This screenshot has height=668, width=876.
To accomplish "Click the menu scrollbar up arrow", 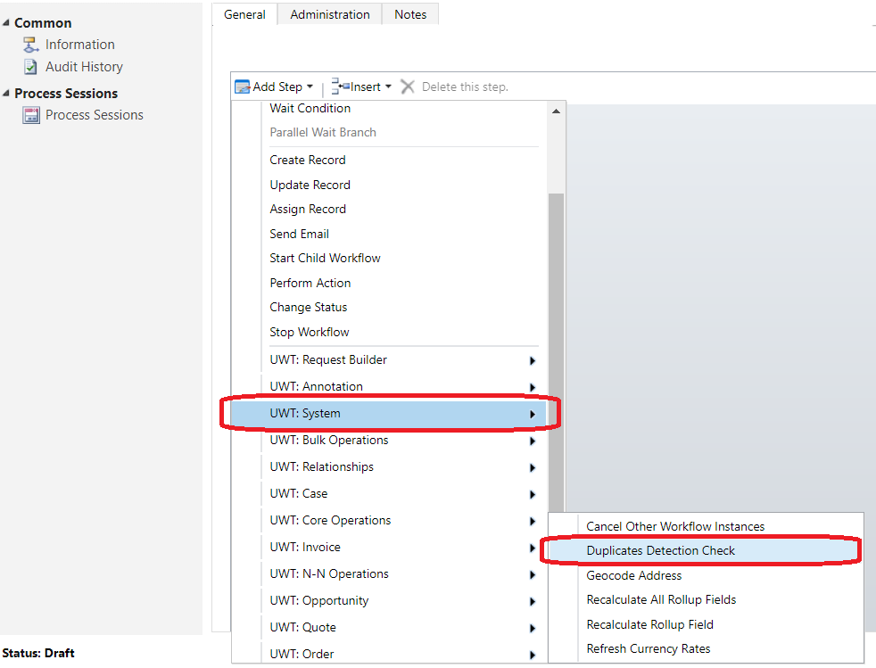I will tap(556, 111).
